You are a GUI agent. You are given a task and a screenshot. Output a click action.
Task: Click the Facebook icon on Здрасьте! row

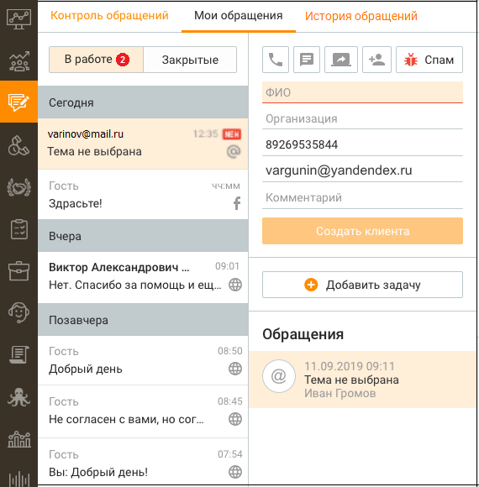coord(236,203)
